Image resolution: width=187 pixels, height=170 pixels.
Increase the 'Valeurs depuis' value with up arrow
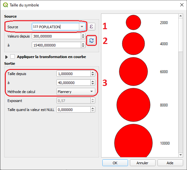point(83,35)
